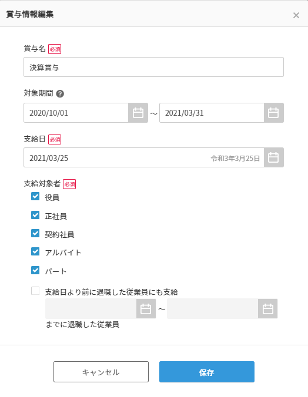Uncheck the パート checkbox

click(x=35, y=270)
